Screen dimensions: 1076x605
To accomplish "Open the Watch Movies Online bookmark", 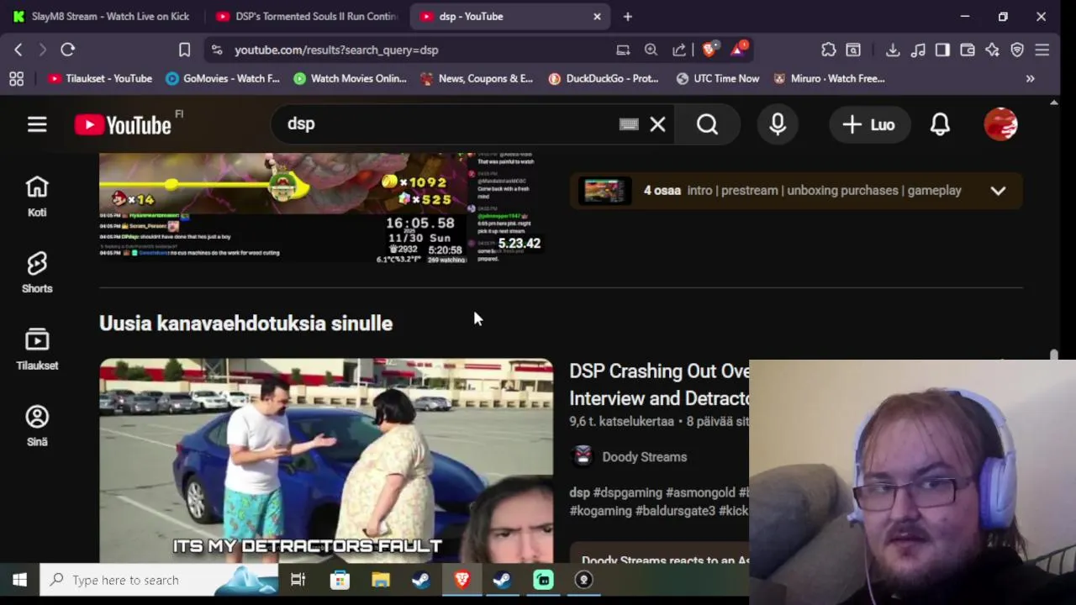I will [x=350, y=78].
